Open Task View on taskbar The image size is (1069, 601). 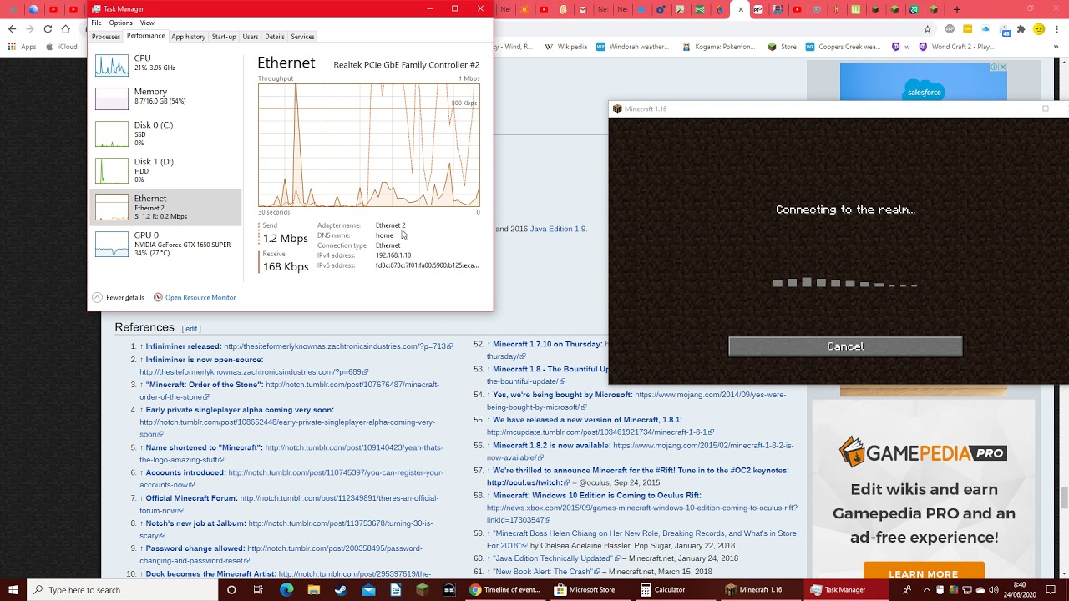pyautogui.click(x=258, y=589)
